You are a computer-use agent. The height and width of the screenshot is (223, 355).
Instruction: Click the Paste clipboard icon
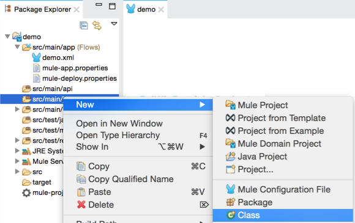click(81, 192)
